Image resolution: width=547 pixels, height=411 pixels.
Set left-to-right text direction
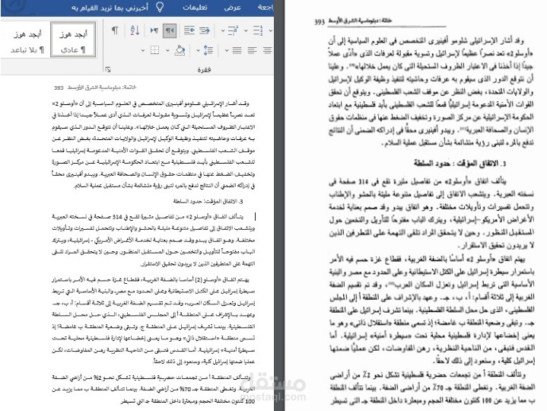154,30
